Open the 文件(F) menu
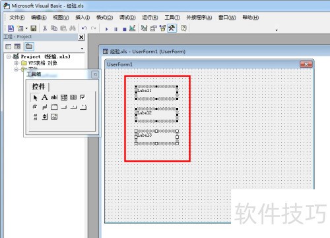 click(x=17, y=18)
